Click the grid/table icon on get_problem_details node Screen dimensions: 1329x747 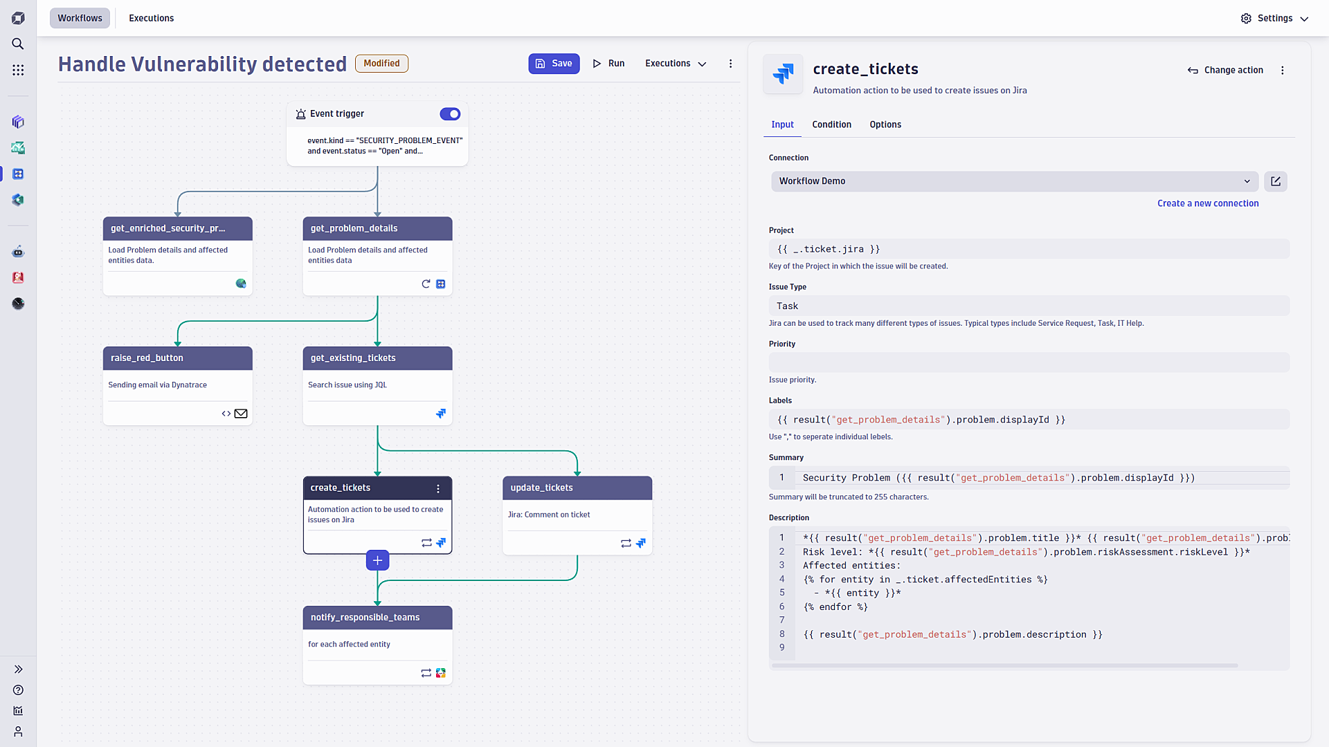(441, 284)
